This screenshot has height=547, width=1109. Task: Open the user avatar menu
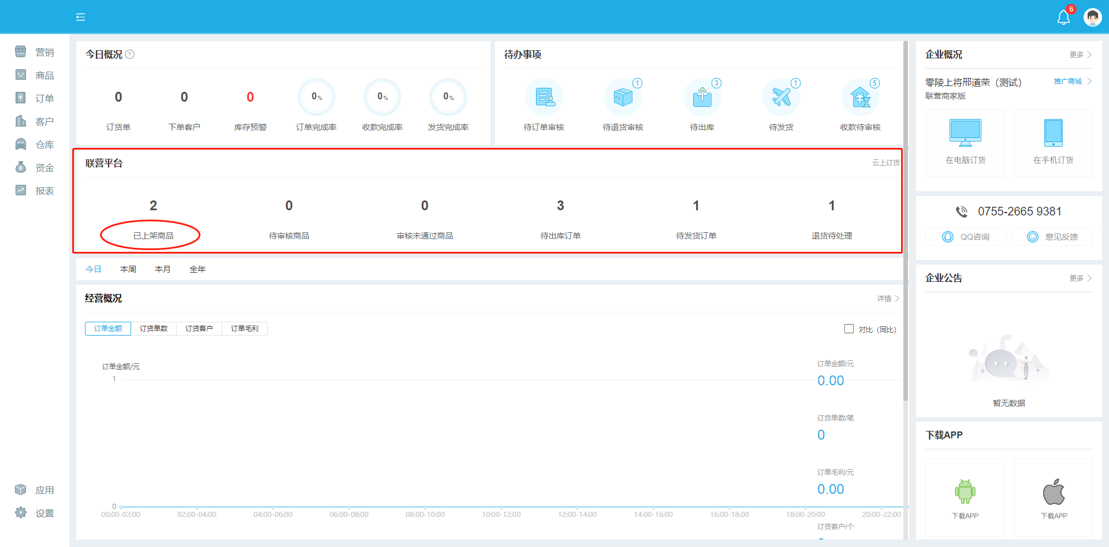1092,17
